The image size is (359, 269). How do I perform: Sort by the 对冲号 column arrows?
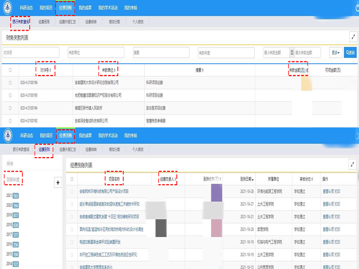[50, 70]
